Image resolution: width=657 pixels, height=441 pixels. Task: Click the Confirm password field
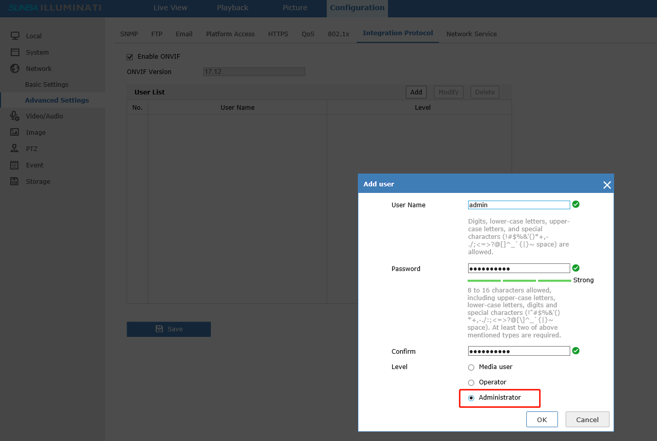pyautogui.click(x=519, y=351)
